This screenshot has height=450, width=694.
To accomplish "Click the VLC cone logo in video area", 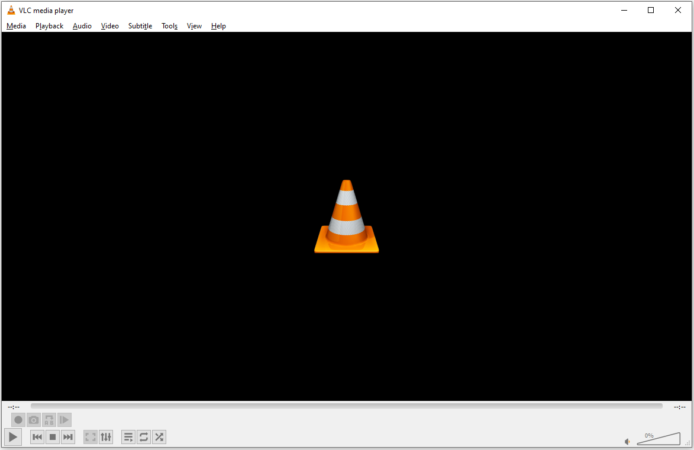I will pyautogui.click(x=347, y=216).
